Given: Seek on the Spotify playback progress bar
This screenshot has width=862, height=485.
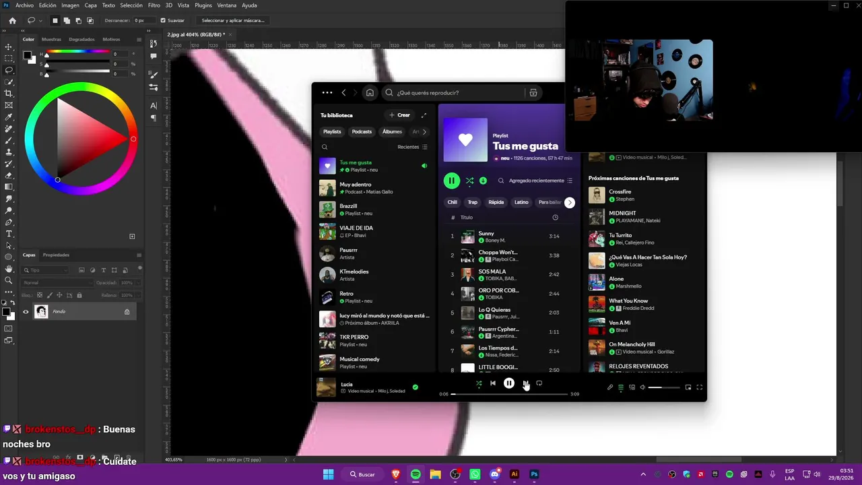Looking at the screenshot, I should coord(509,394).
